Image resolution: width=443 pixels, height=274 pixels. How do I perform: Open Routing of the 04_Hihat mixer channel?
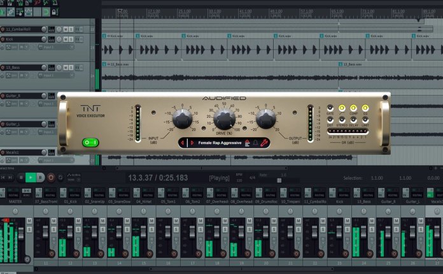click(148, 193)
